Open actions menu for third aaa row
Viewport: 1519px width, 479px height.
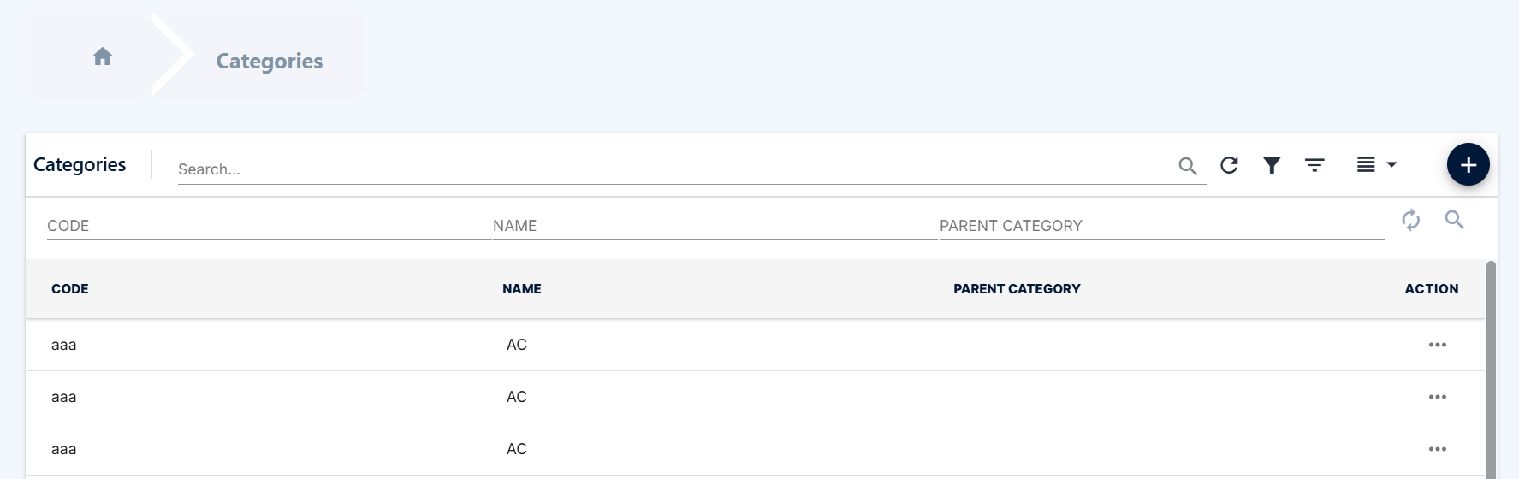coord(1438,449)
